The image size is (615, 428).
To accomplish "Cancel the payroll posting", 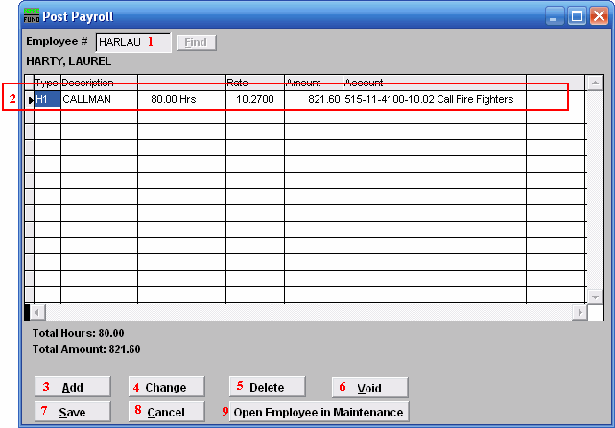I will (x=167, y=412).
